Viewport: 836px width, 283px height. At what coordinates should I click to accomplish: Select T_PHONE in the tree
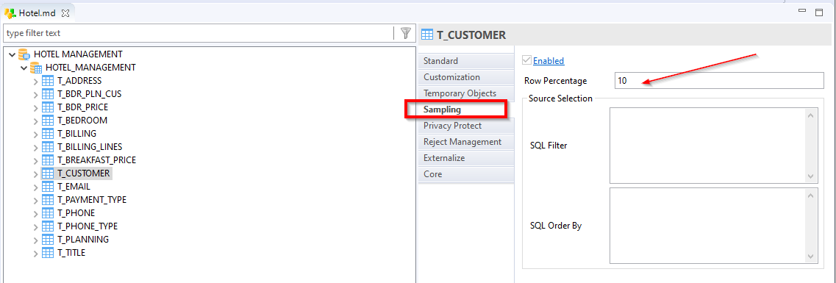[x=76, y=213]
